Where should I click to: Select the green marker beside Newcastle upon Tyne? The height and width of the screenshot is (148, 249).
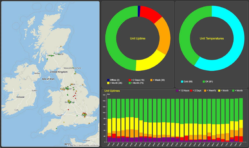(x=73, y=68)
